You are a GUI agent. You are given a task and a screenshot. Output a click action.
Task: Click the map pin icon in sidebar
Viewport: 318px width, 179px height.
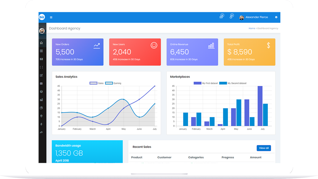tap(41, 116)
